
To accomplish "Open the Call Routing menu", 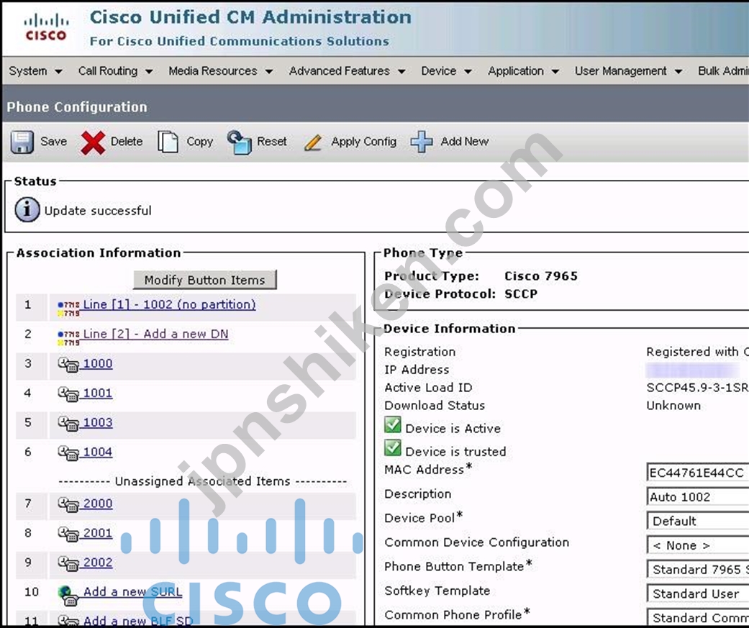I will pyautogui.click(x=115, y=71).
